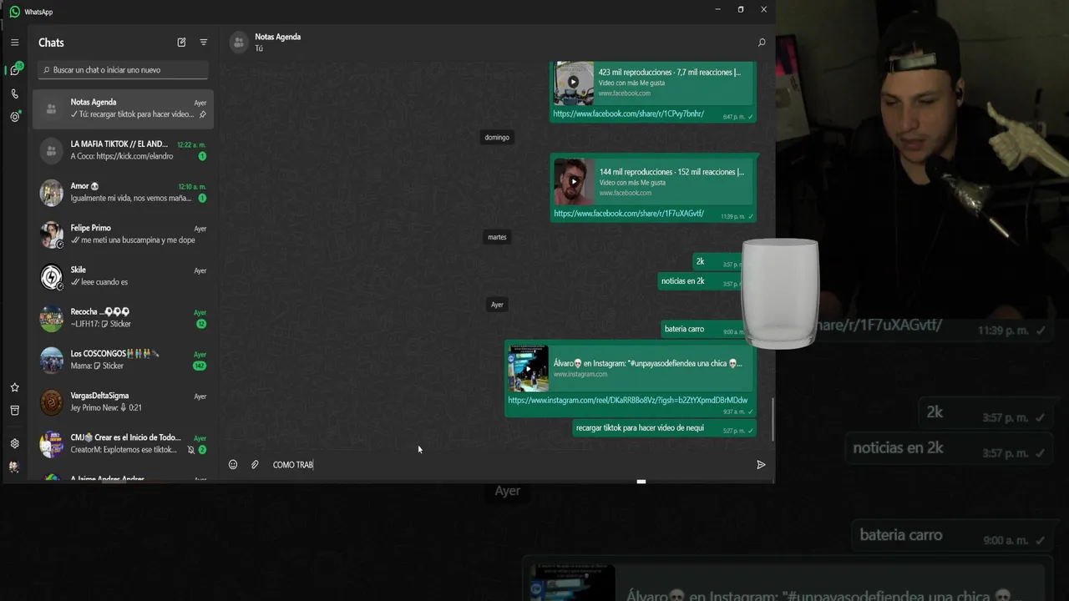The width and height of the screenshot is (1069, 601).
Task: Send the typed message
Action: tap(761, 465)
